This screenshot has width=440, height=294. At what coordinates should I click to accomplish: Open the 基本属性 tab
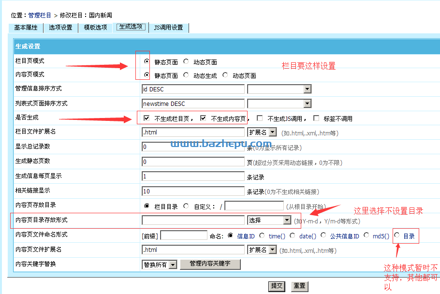26,28
